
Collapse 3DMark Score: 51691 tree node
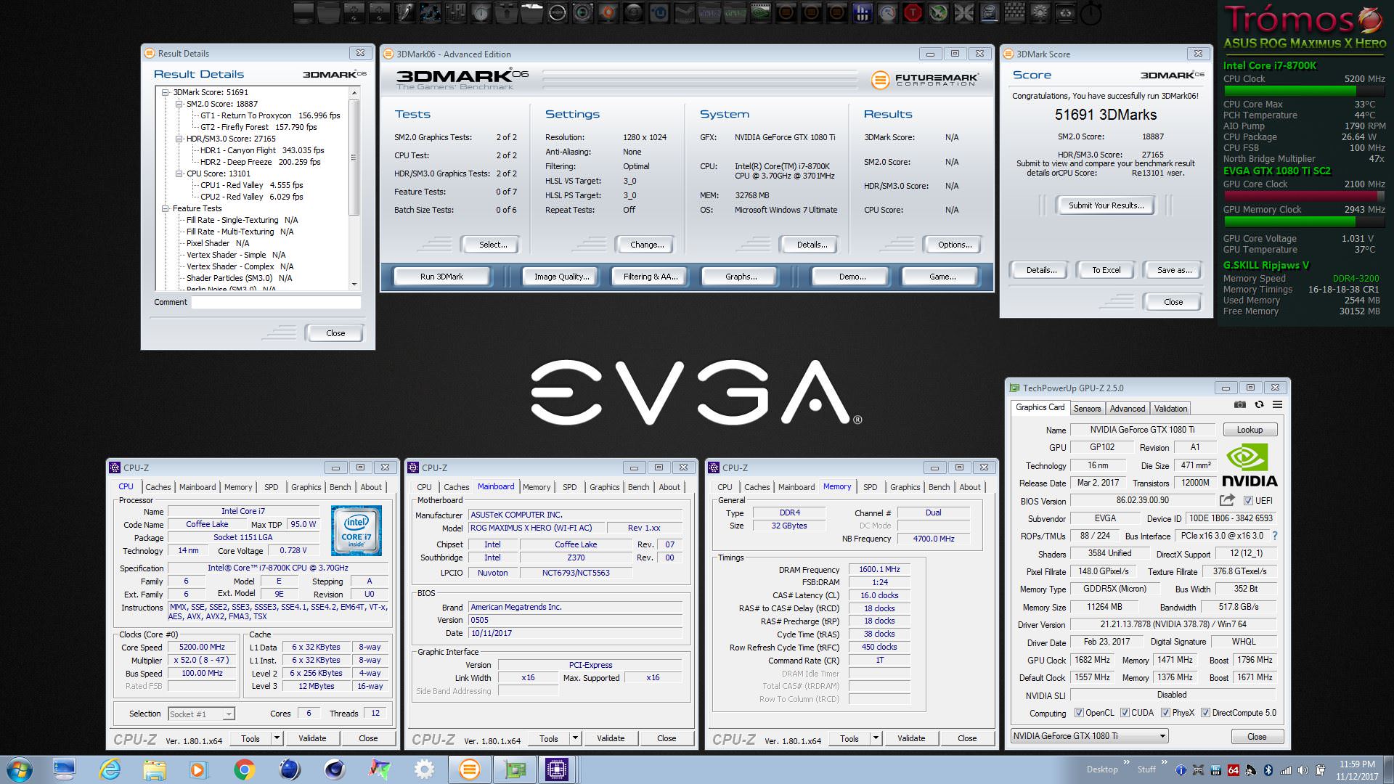point(166,92)
